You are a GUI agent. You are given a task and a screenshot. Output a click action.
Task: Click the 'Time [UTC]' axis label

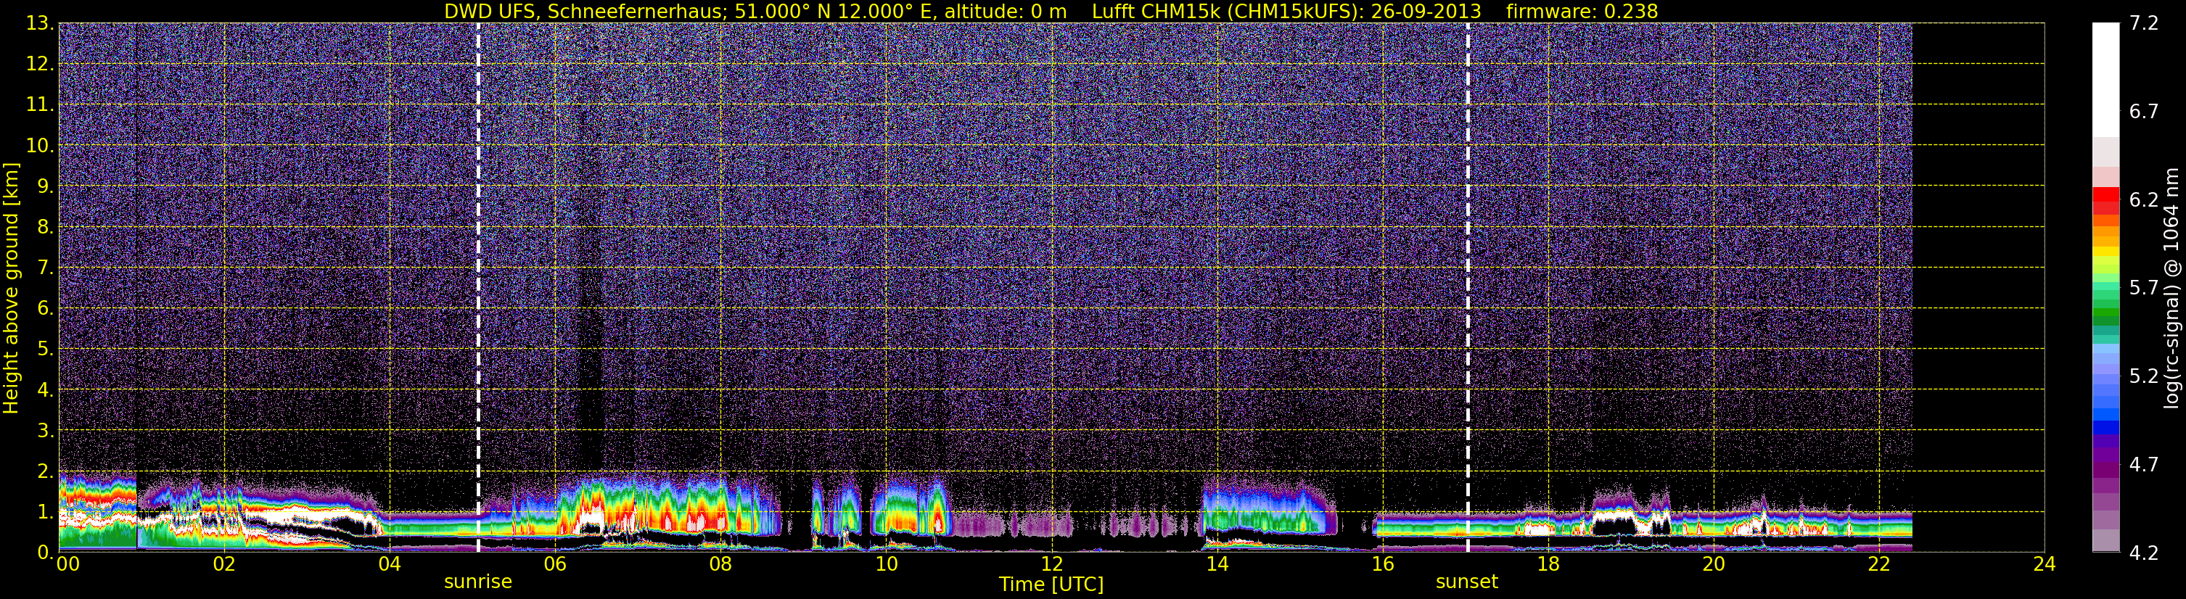point(1051,584)
